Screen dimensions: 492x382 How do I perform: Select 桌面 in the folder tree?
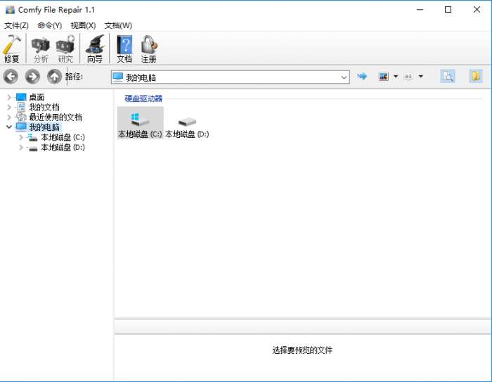point(37,97)
